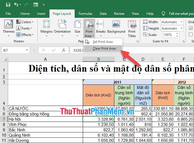Click the Size paper icon
Viewport: 194px width, 143px height.
pyautogui.click(x=77, y=26)
